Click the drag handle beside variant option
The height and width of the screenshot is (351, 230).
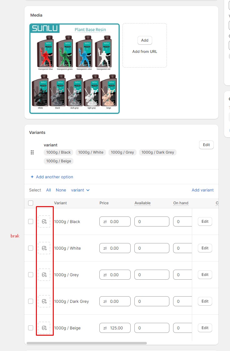32,152
